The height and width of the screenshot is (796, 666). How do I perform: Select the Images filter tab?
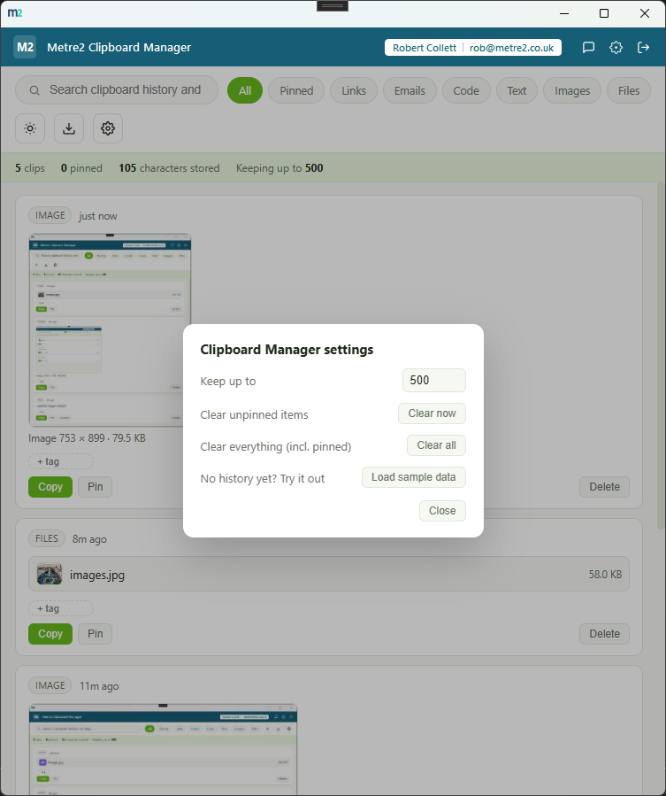[572, 90]
